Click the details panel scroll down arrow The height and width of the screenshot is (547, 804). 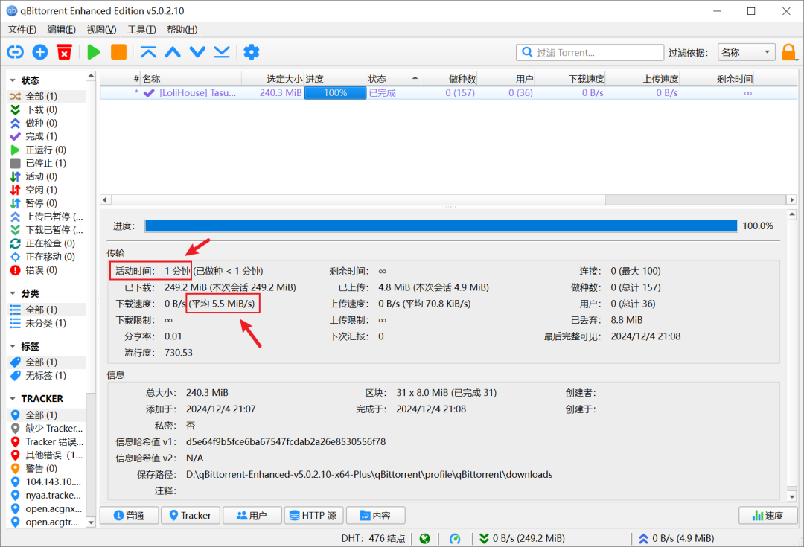click(791, 496)
